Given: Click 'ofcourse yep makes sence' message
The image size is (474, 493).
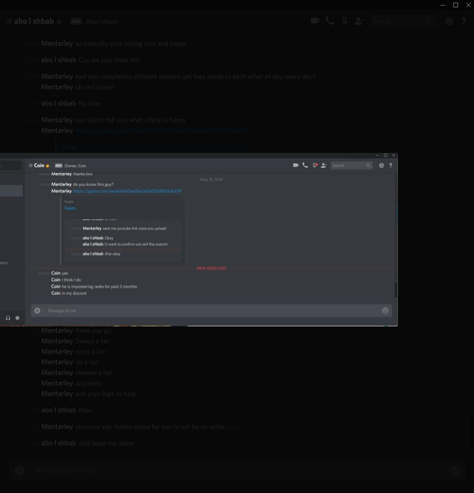Looking at the screenshot, I should (150, 427).
